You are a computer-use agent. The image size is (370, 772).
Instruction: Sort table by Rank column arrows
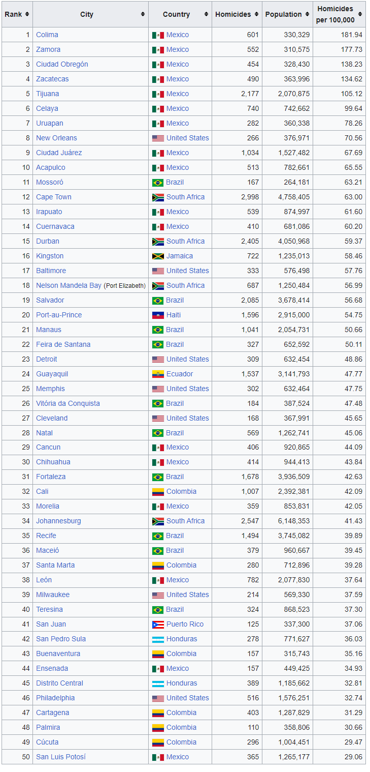tap(27, 14)
